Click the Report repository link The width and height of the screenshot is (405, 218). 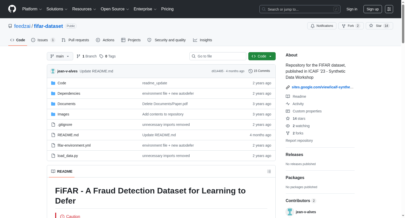[x=299, y=141]
